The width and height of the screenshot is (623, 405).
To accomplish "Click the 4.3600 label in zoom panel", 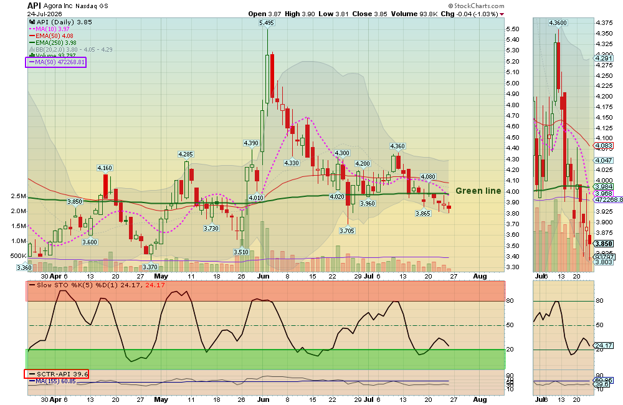I will pos(558,23).
